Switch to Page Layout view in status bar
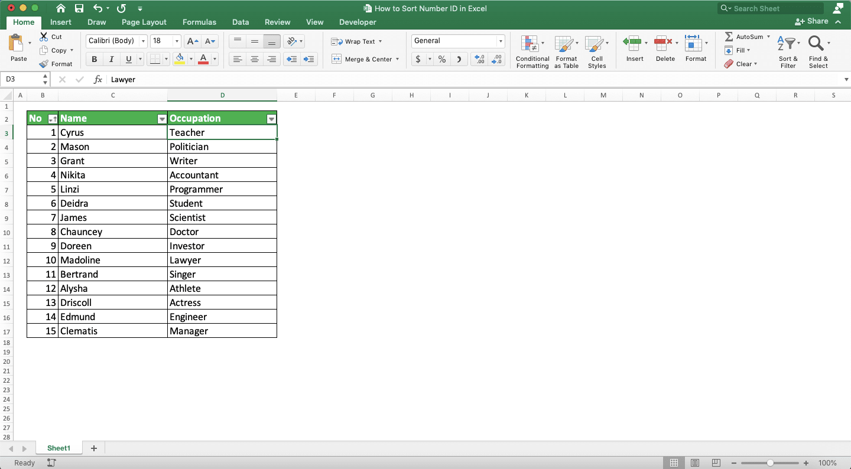Image resolution: width=851 pixels, height=469 pixels. (x=695, y=463)
